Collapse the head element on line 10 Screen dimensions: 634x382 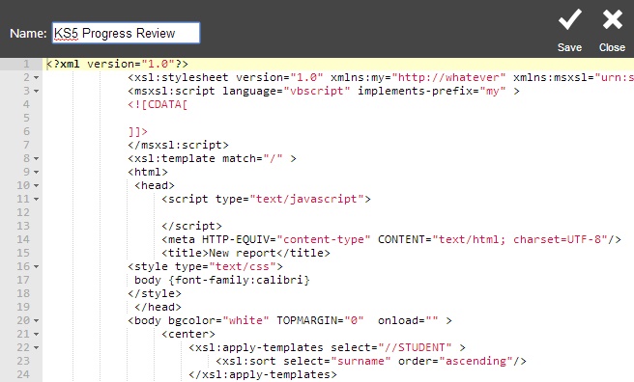click(x=36, y=185)
